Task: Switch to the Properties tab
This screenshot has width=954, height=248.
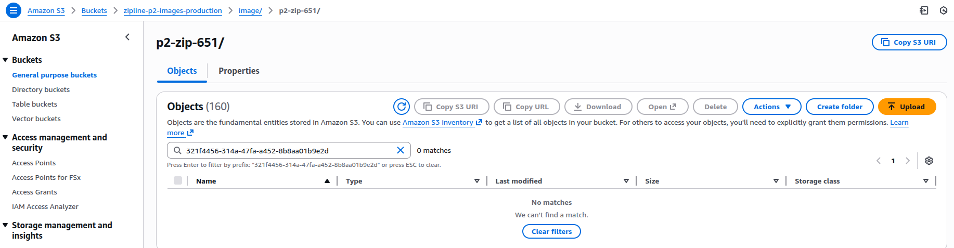Action: click(x=239, y=71)
